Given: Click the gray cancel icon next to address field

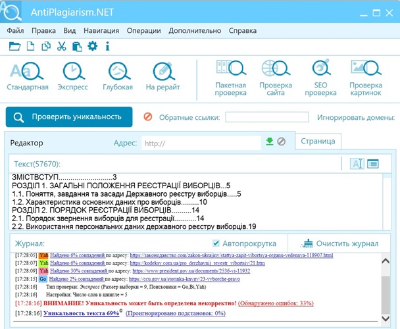Looking at the screenshot, I should [x=282, y=141].
